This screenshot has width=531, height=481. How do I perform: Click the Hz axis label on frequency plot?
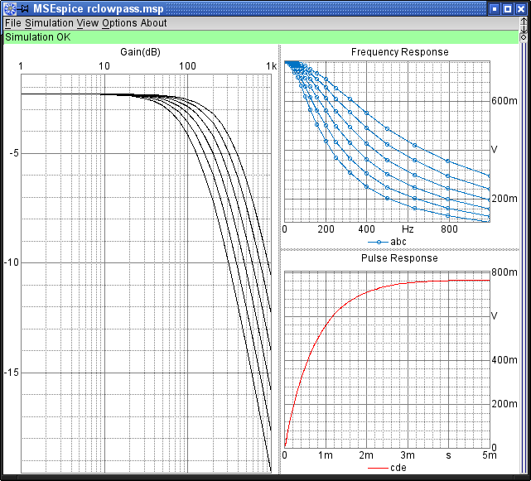[408, 228]
